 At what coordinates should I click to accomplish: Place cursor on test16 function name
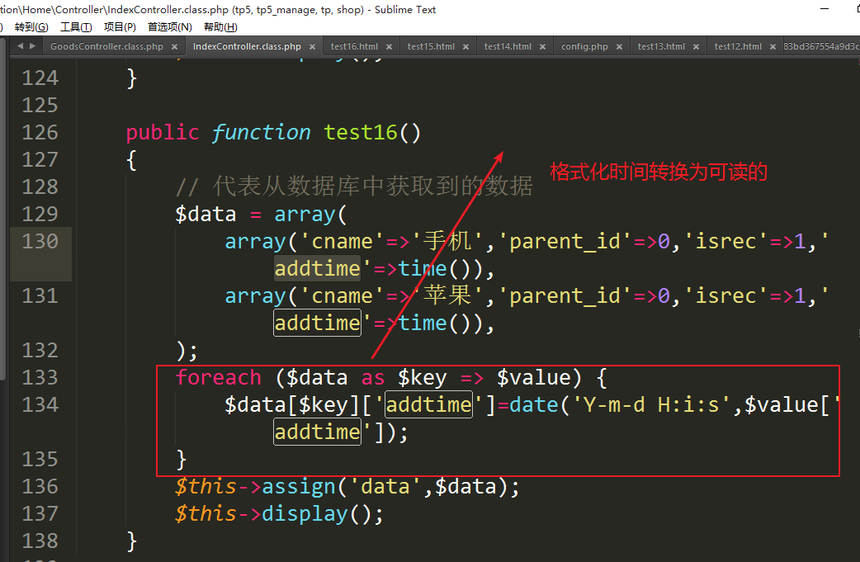coord(361,133)
